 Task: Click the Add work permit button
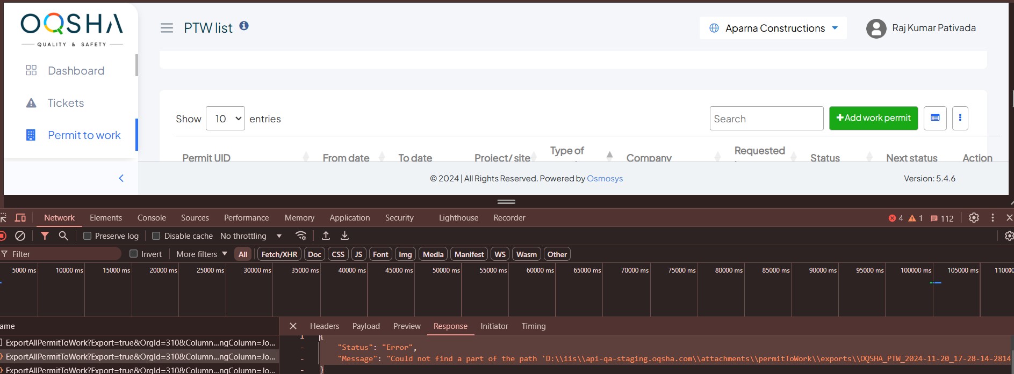(873, 118)
